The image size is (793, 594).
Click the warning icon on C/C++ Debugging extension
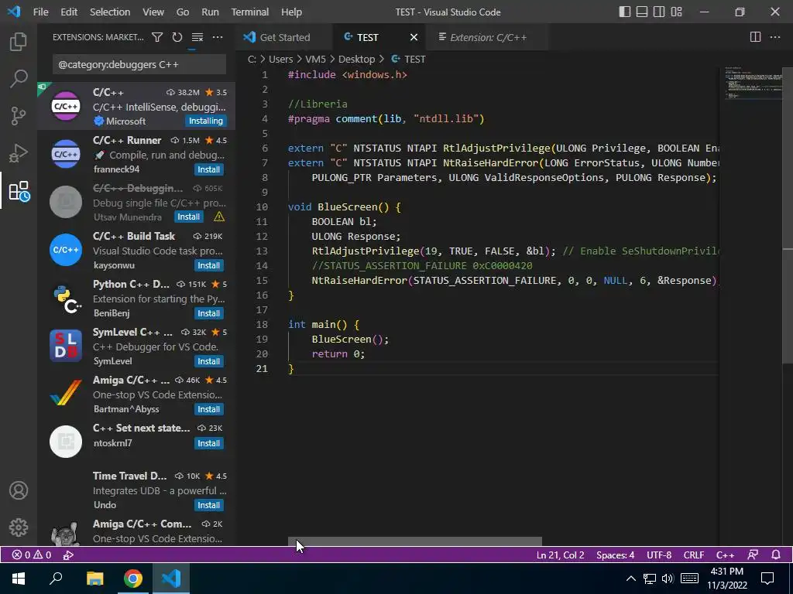(x=219, y=217)
